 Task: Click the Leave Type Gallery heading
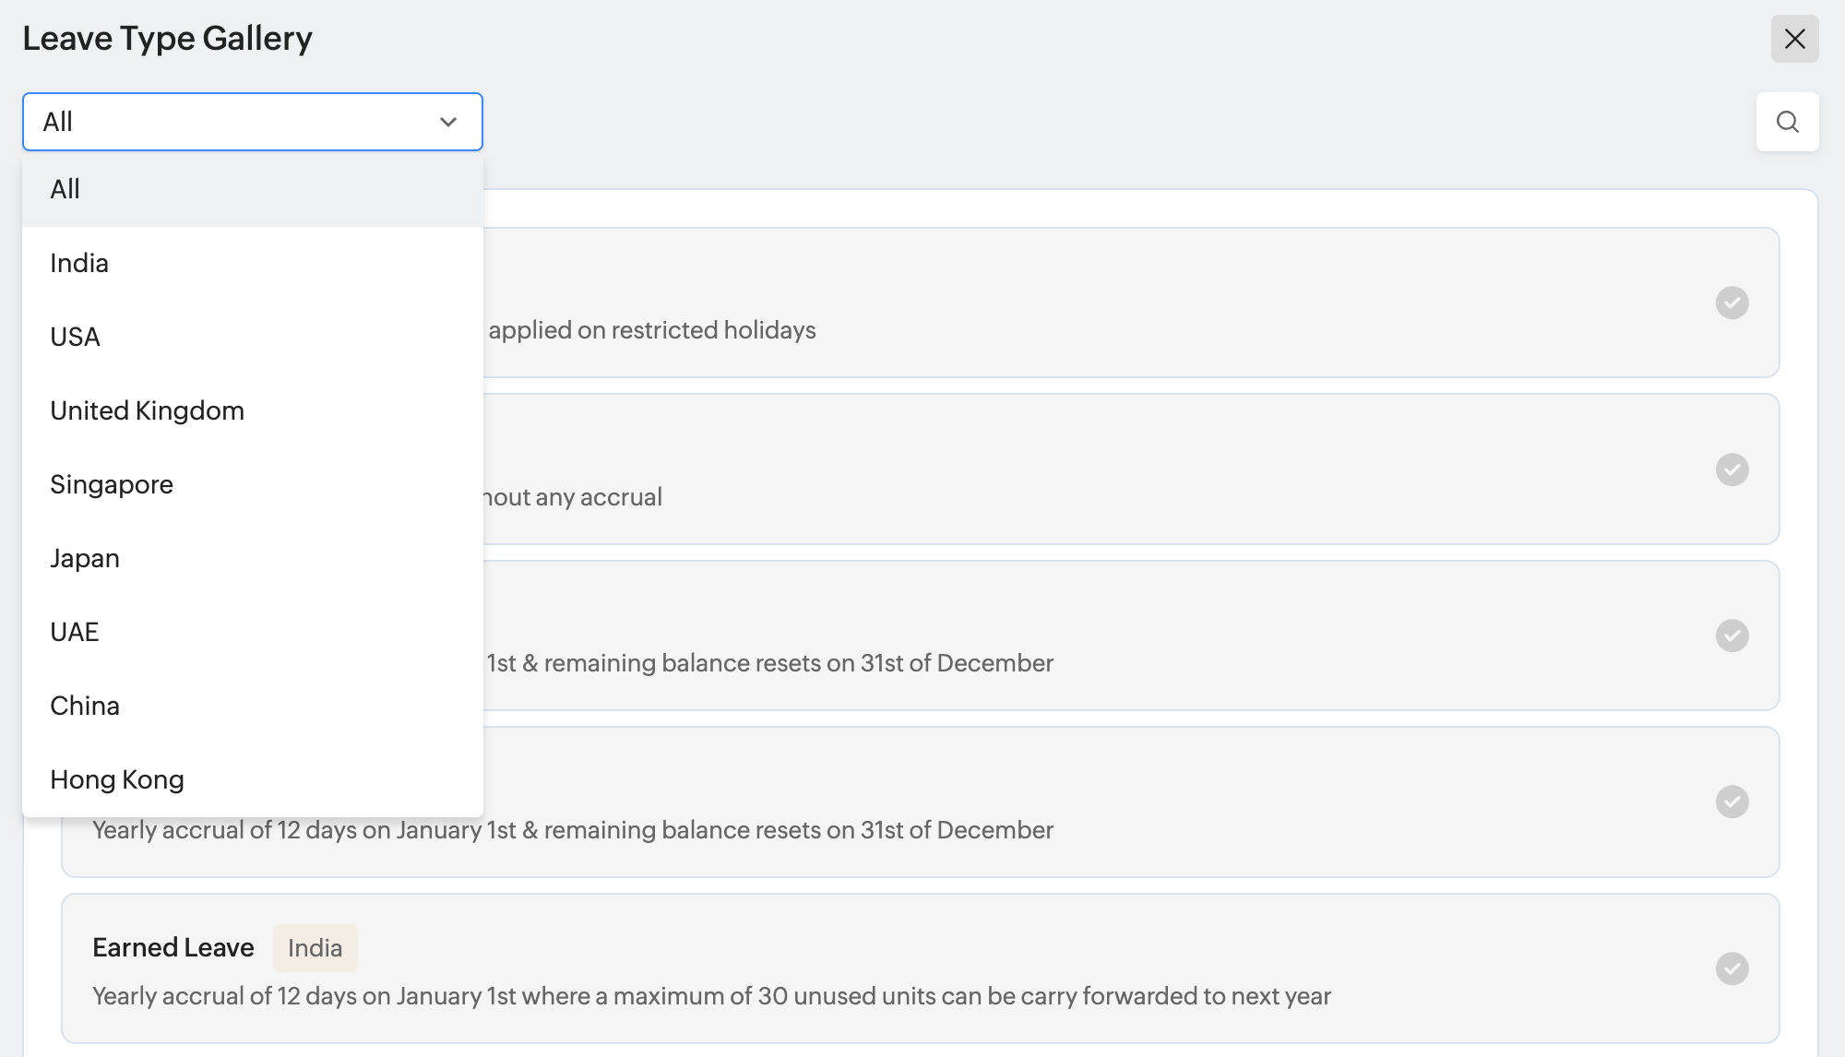point(168,39)
